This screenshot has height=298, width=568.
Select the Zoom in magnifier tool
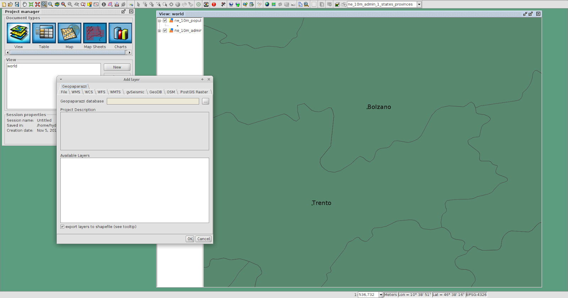[44, 4]
